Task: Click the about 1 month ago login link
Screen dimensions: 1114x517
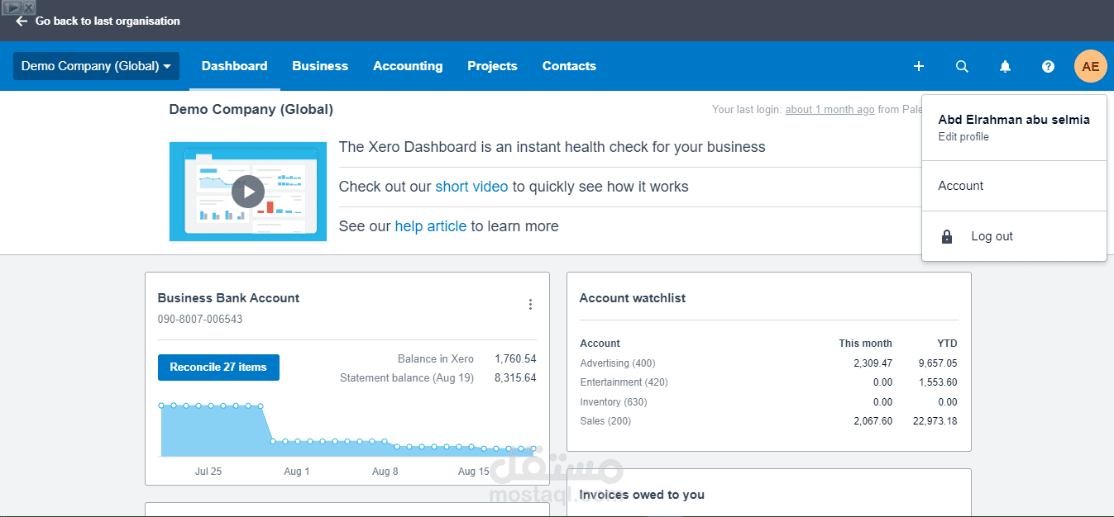Action: click(x=830, y=109)
